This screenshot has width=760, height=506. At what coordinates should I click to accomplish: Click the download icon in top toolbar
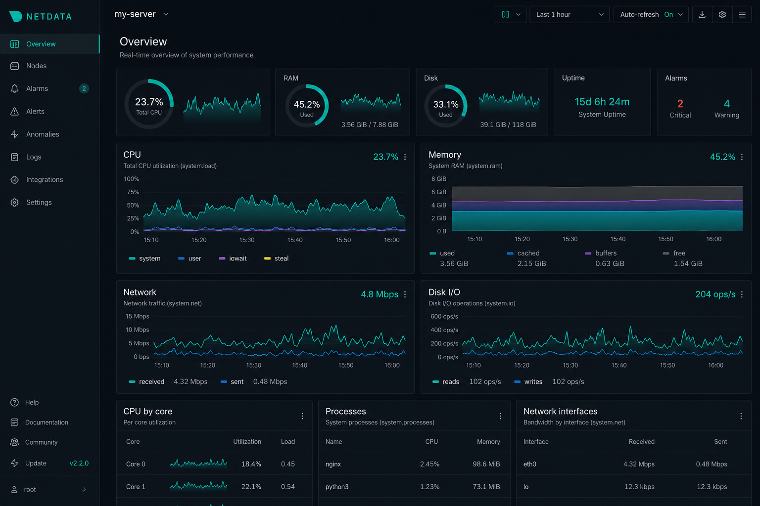(x=702, y=14)
